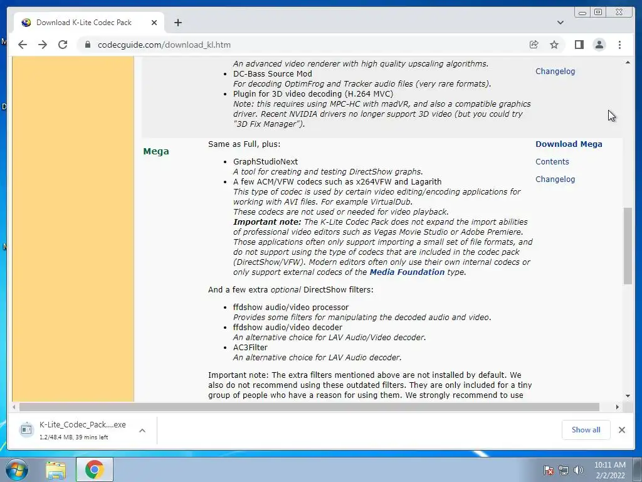Follow the Media Foundation link
The height and width of the screenshot is (482, 642).
406,272
